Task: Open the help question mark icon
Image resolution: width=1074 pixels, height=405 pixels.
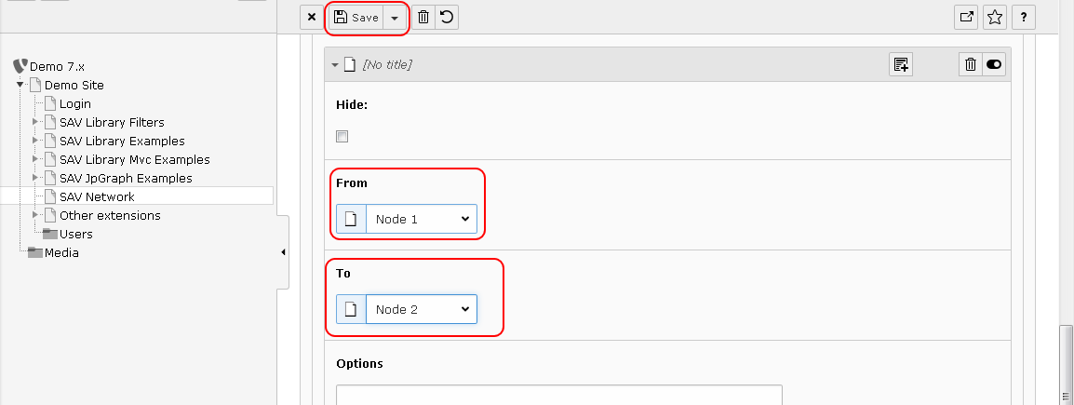Action: click(1024, 18)
